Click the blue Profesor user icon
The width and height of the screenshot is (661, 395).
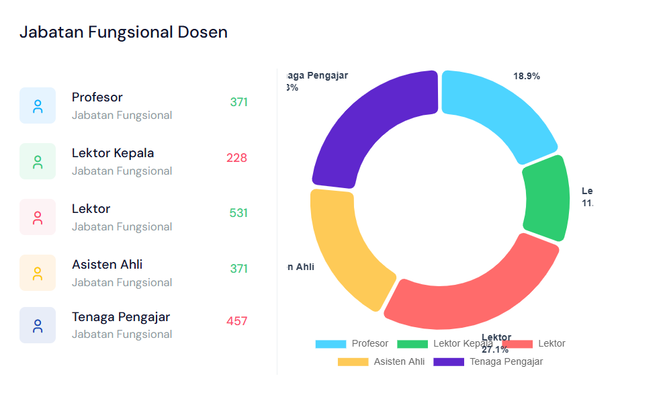[38, 105]
